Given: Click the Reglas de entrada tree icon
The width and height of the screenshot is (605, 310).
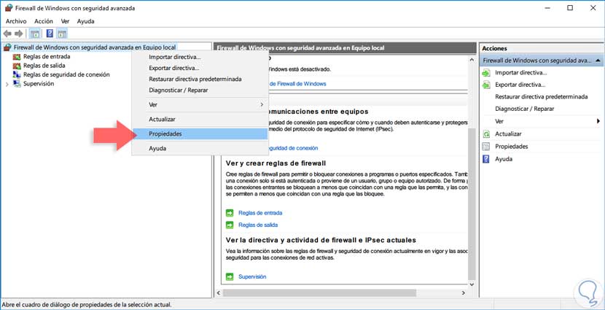Looking at the screenshot, I should point(17,57).
